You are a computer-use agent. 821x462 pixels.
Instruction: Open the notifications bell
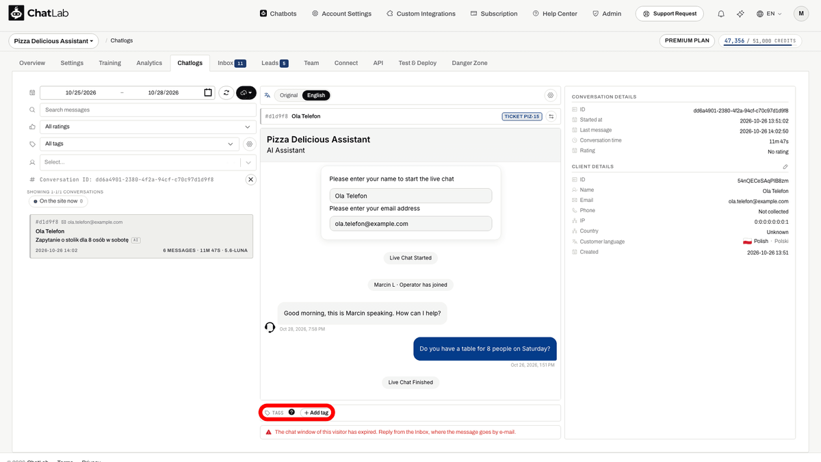pos(721,14)
